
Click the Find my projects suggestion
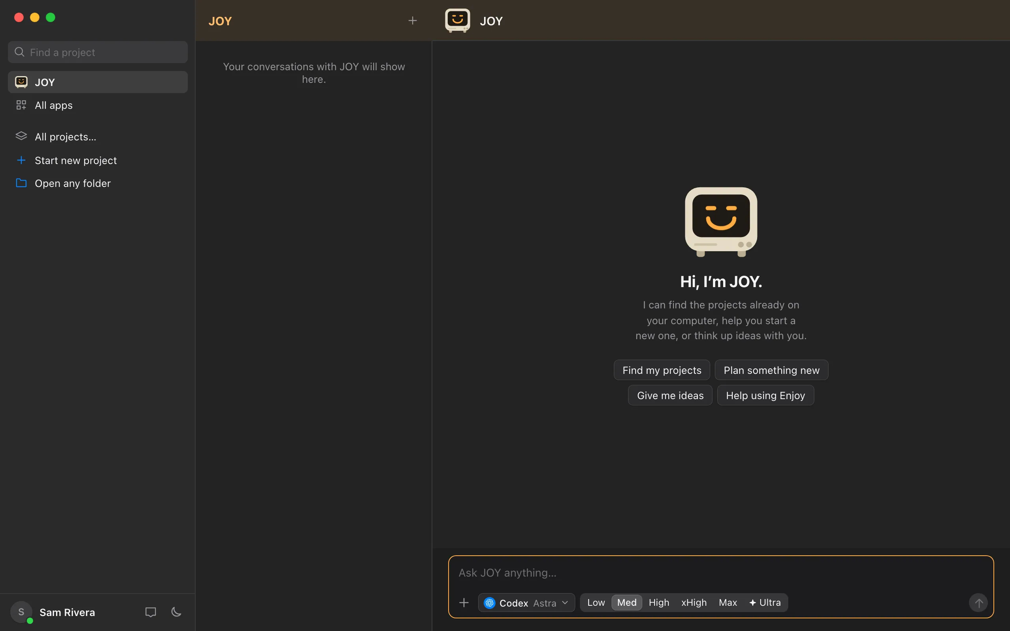point(662,370)
